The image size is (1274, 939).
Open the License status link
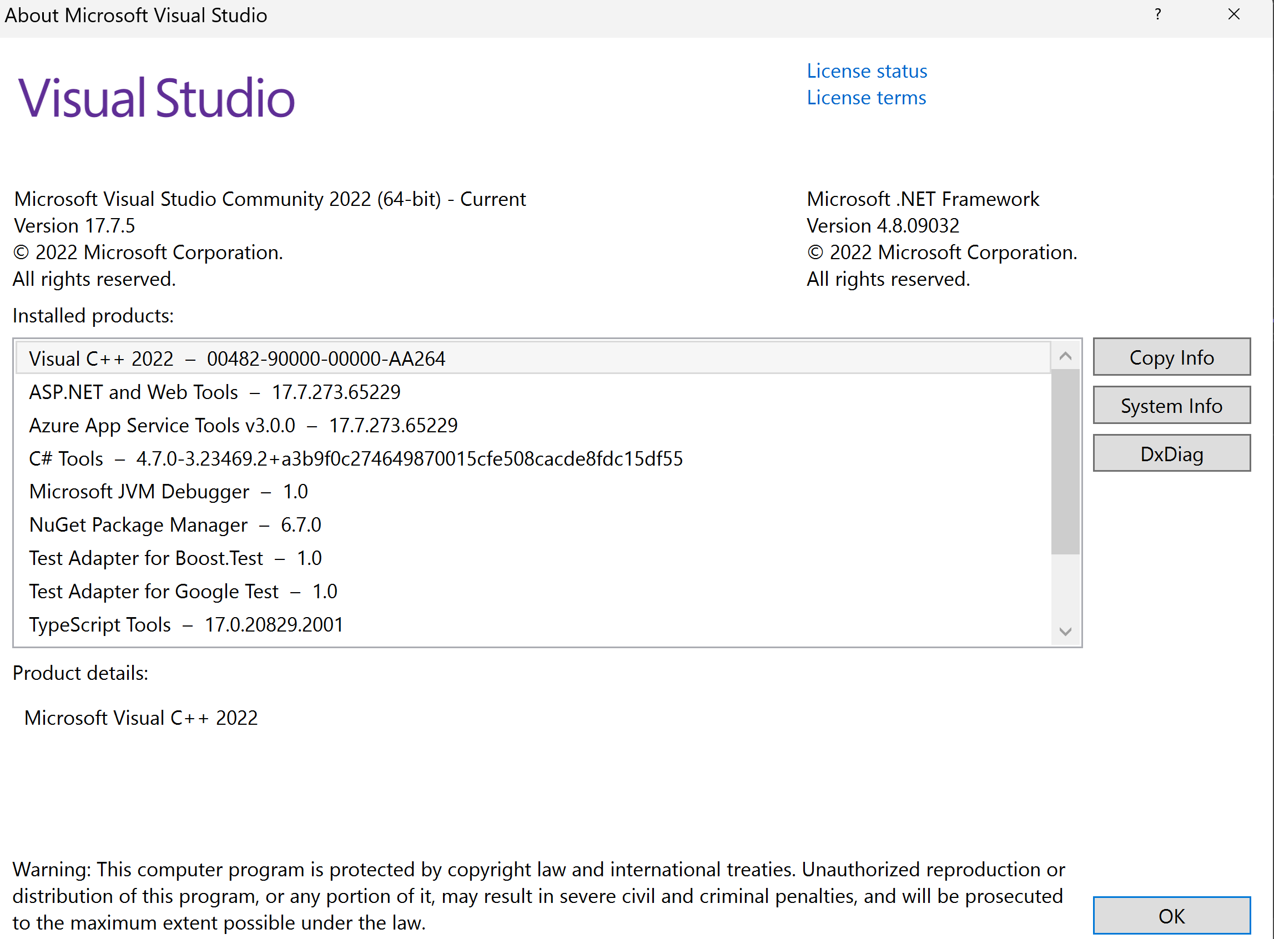[867, 71]
